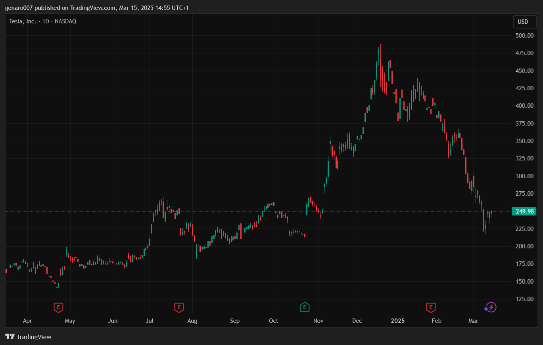Image resolution: width=543 pixels, height=345 pixels.
Task: Click the green earnings marker in October
Action: [x=305, y=307]
